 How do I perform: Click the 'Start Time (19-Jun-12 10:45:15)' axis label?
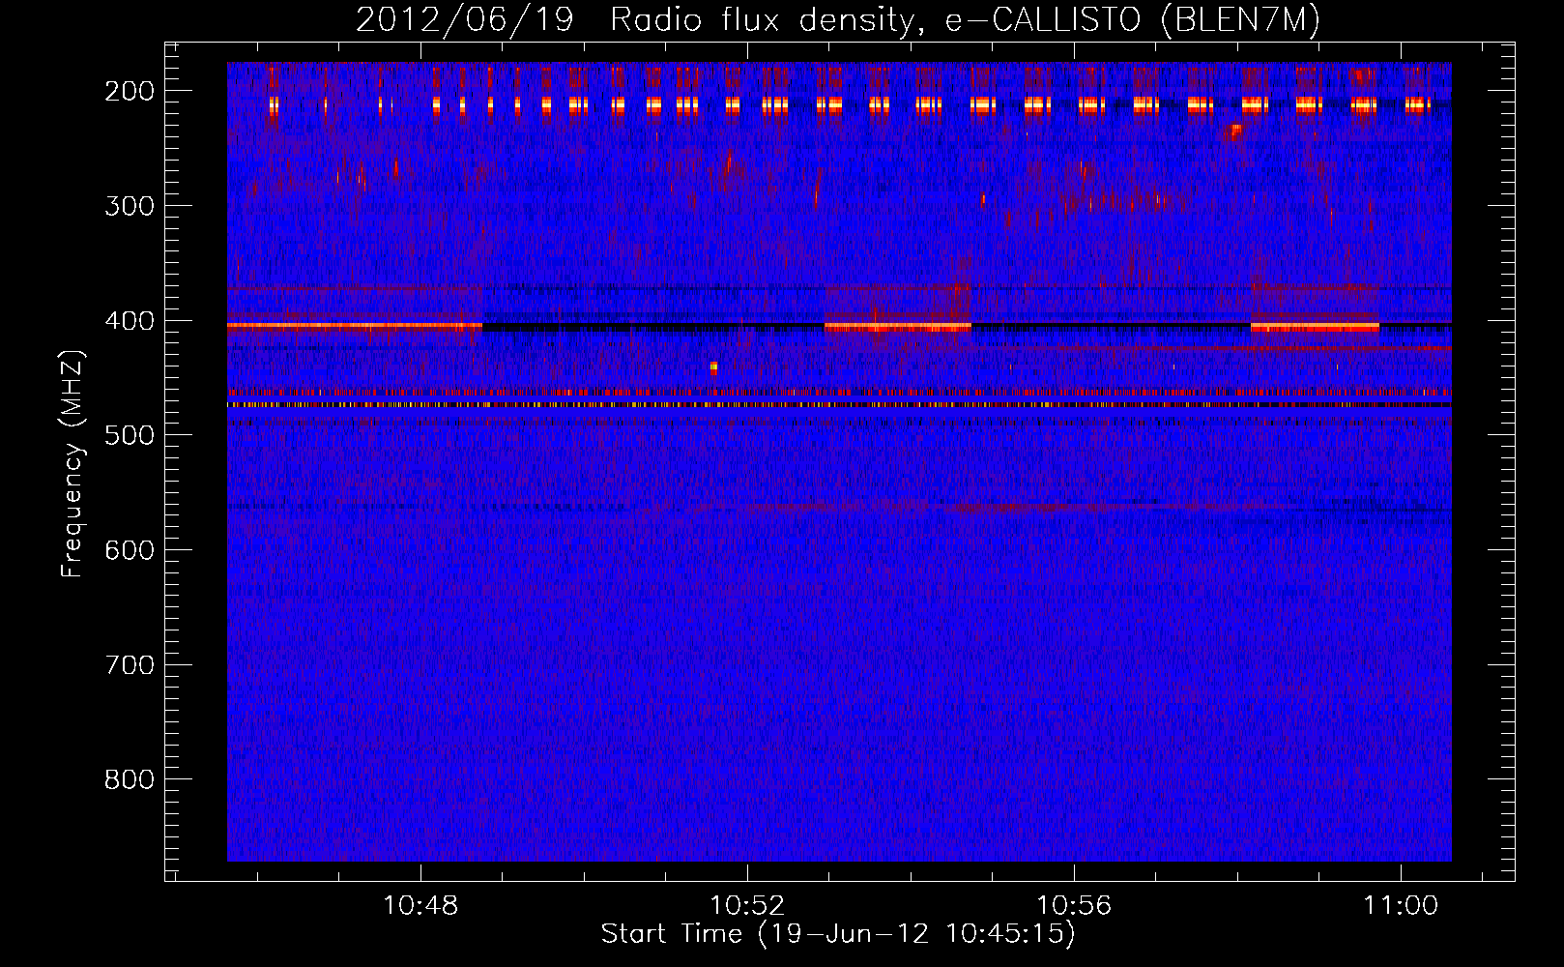(x=838, y=934)
